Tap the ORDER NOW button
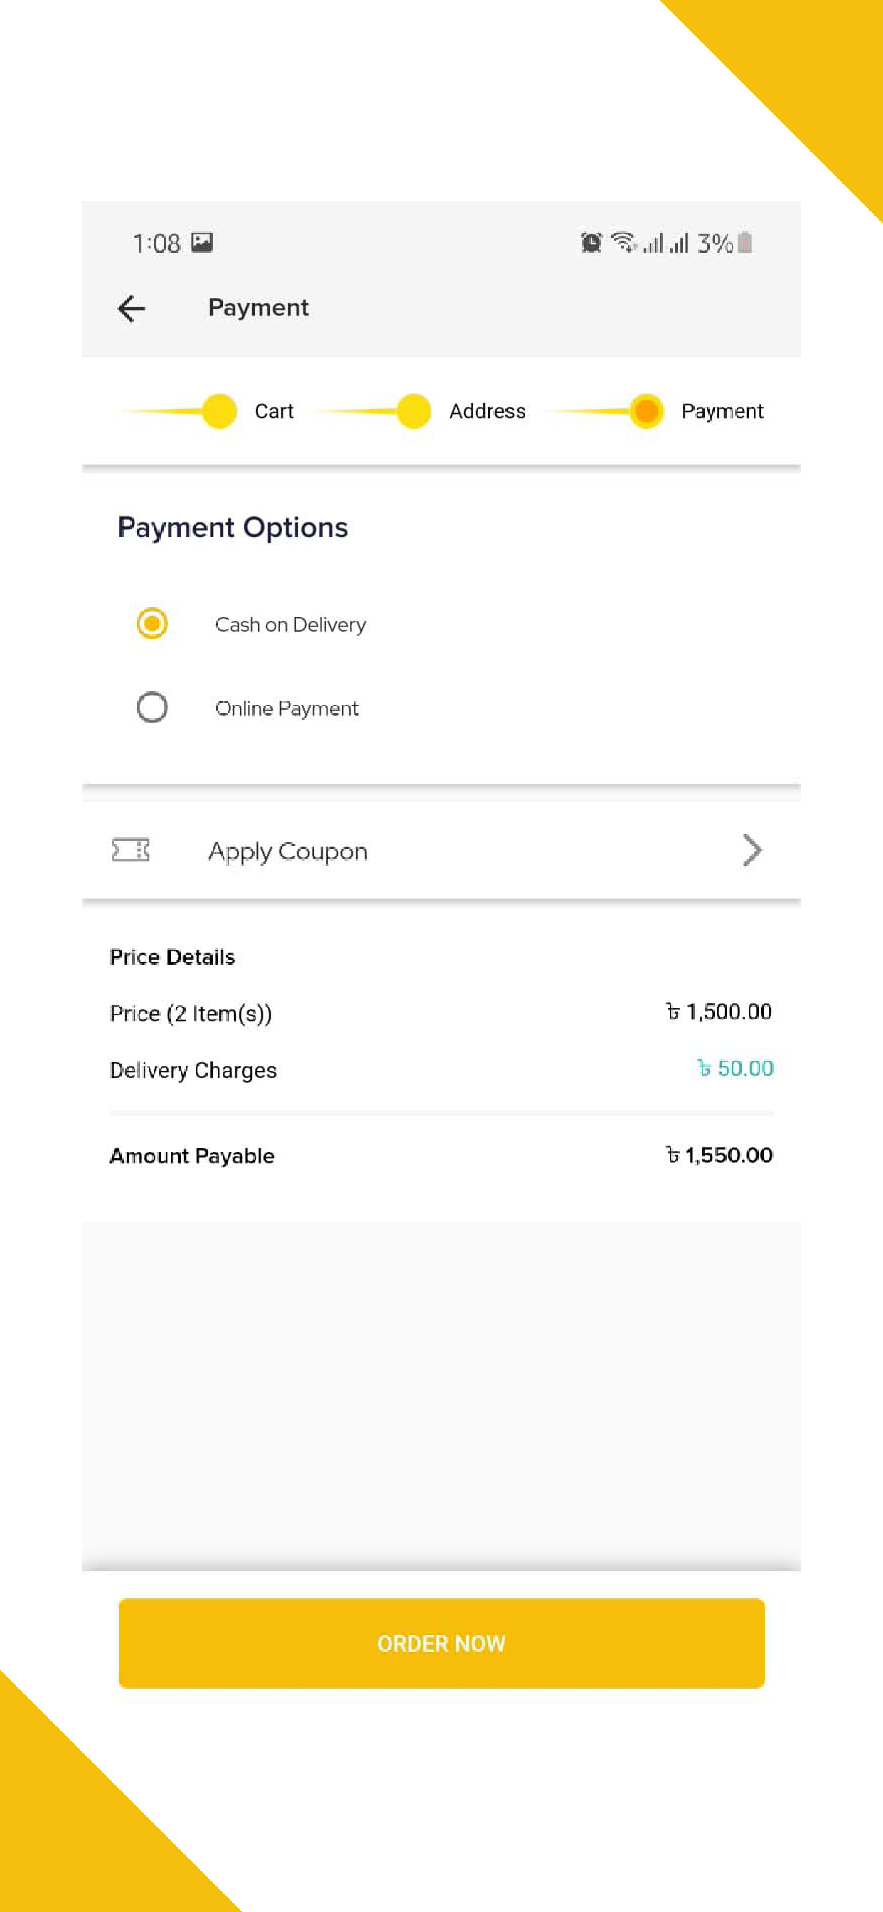 click(x=442, y=1643)
